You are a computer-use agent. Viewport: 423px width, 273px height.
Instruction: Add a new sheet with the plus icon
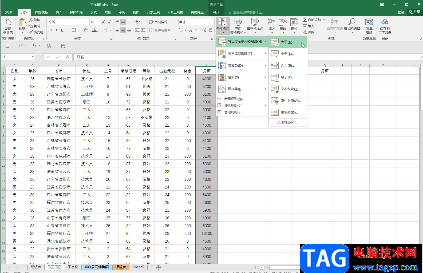(x=159, y=267)
